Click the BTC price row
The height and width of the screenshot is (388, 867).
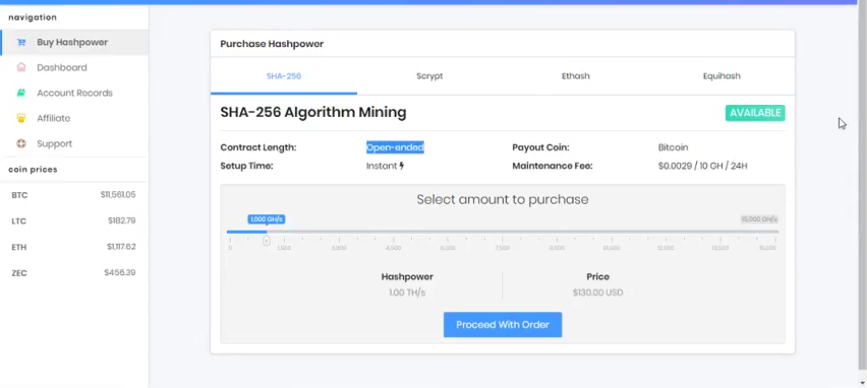(74, 195)
